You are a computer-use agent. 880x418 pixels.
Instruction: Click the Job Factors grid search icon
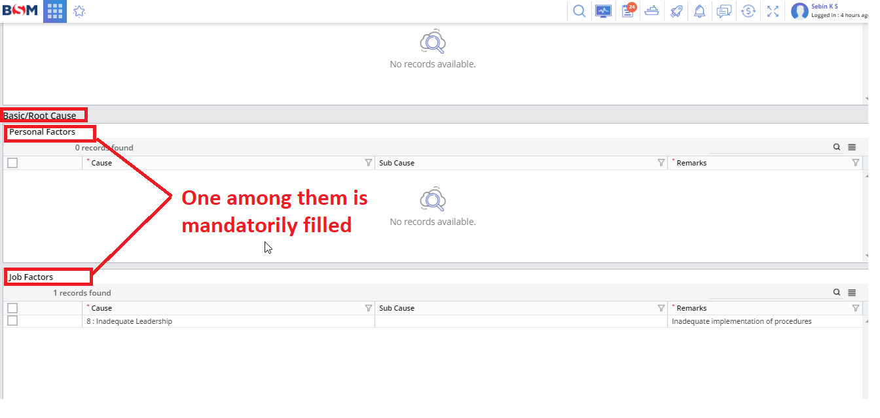click(x=837, y=292)
